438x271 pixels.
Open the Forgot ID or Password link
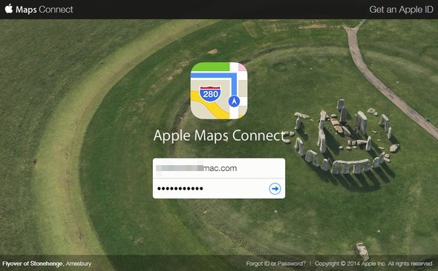(x=275, y=264)
